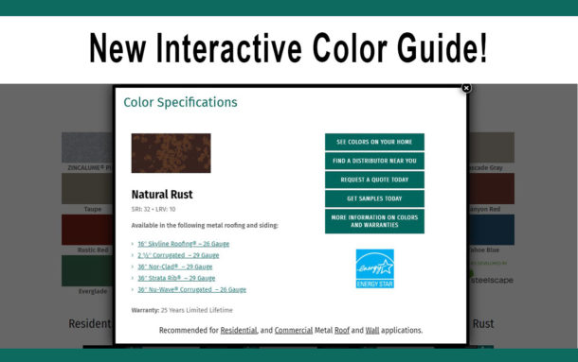This screenshot has height=362, width=578.
Task: Follow the Wall link in recommendation text
Action: coord(372,331)
